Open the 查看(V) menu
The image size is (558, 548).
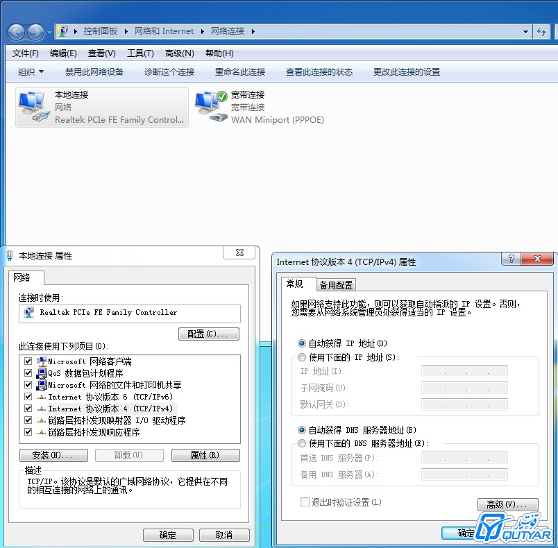102,53
